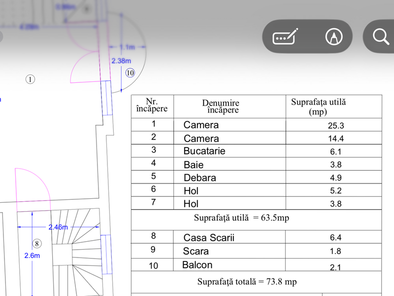Activate the Markup pen tool
This screenshot has width=394, height=296.
point(334,37)
